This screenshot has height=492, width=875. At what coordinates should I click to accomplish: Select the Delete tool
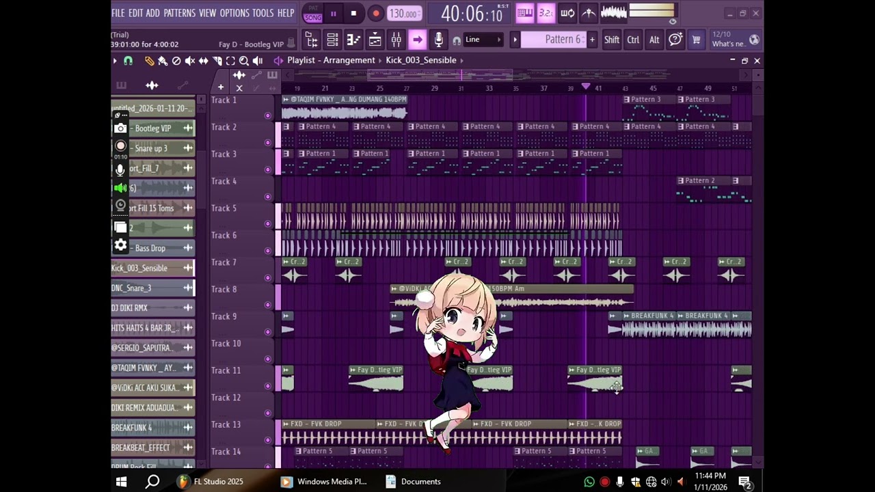pyautogui.click(x=176, y=61)
